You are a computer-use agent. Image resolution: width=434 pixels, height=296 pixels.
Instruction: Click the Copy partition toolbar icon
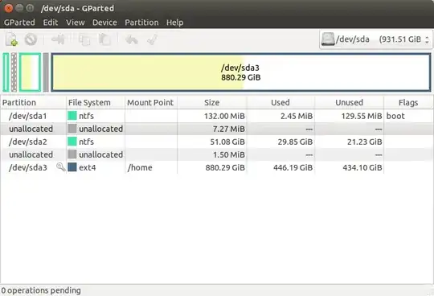click(84, 39)
